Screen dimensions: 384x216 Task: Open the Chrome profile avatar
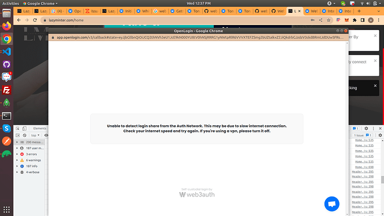coord(371,20)
